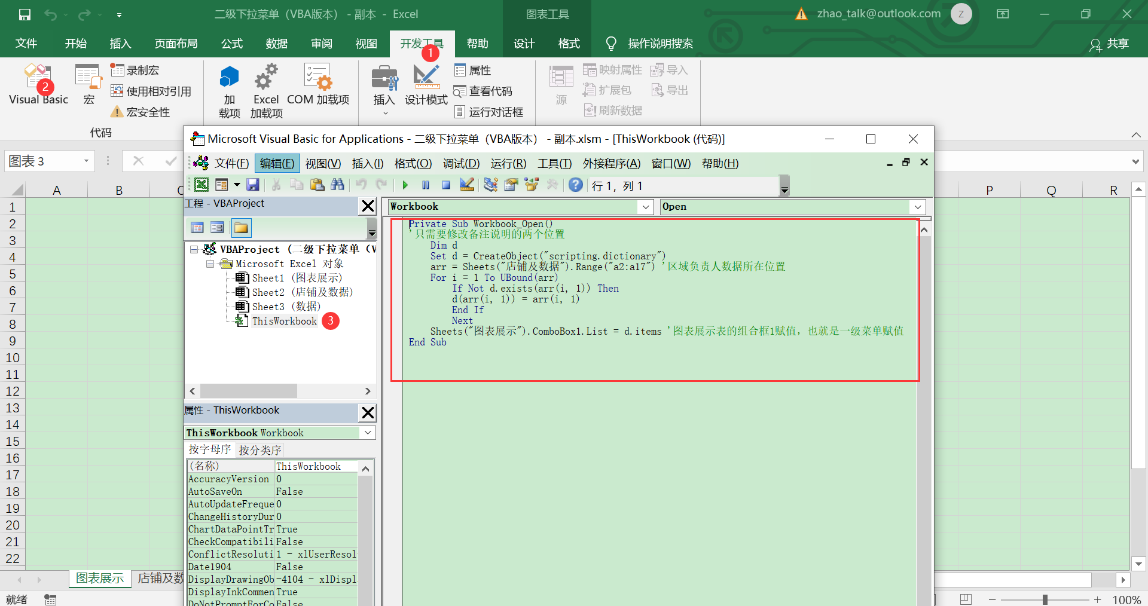
Task: Switch to 按分类序 properties tab
Action: click(x=259, y=450)
